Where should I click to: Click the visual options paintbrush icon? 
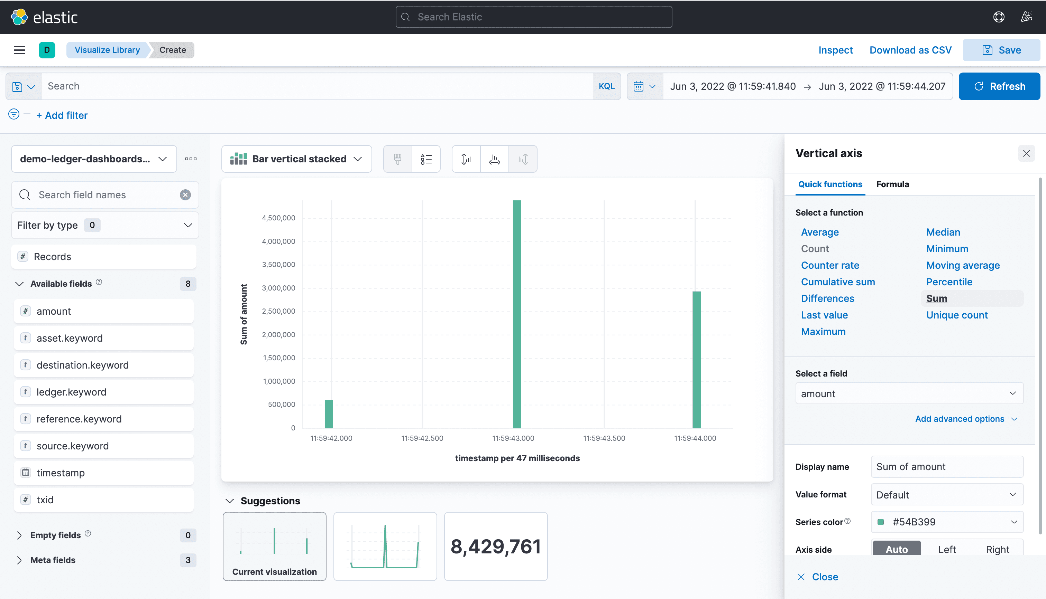397,159
